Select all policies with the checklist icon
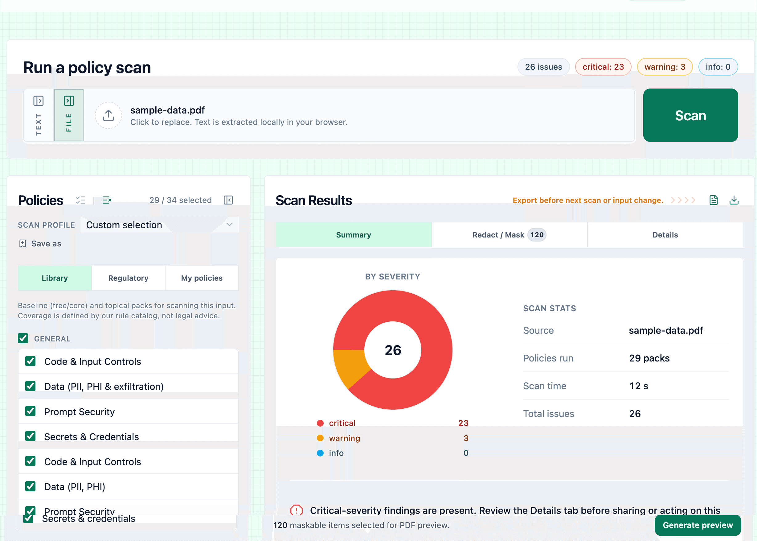Image resolution: width=757 pixels, height=541 pixels. coord(81,200)
